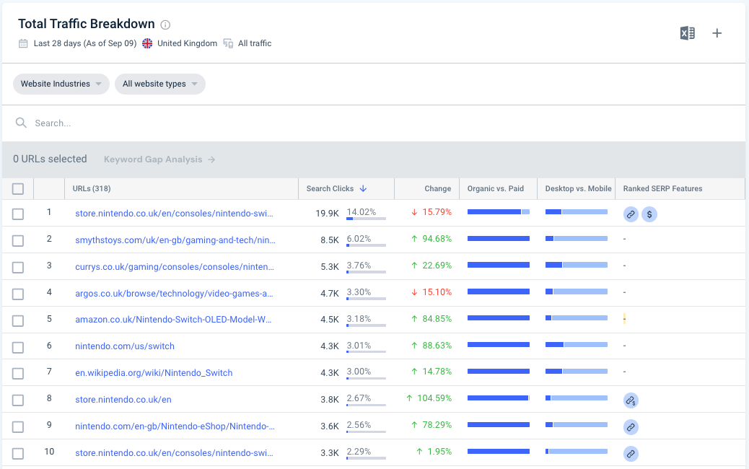Toggle the select-all URLs checkbox
This screenshot has height=469, width=749.
tap(17, 188)
